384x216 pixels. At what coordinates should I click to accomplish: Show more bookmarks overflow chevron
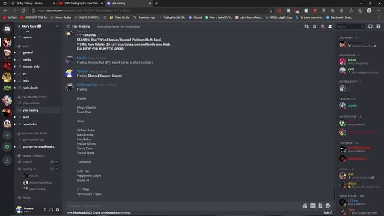coord(379,17)
